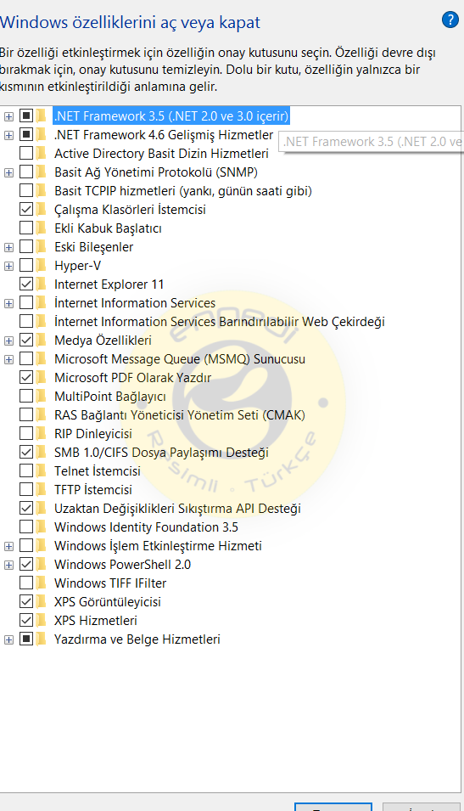The width and height of the screenshot is (464, 811).
Task: Select the XPS Görüntüleyicisi row text
Action: pyautogui.click(x=108, y=601)
